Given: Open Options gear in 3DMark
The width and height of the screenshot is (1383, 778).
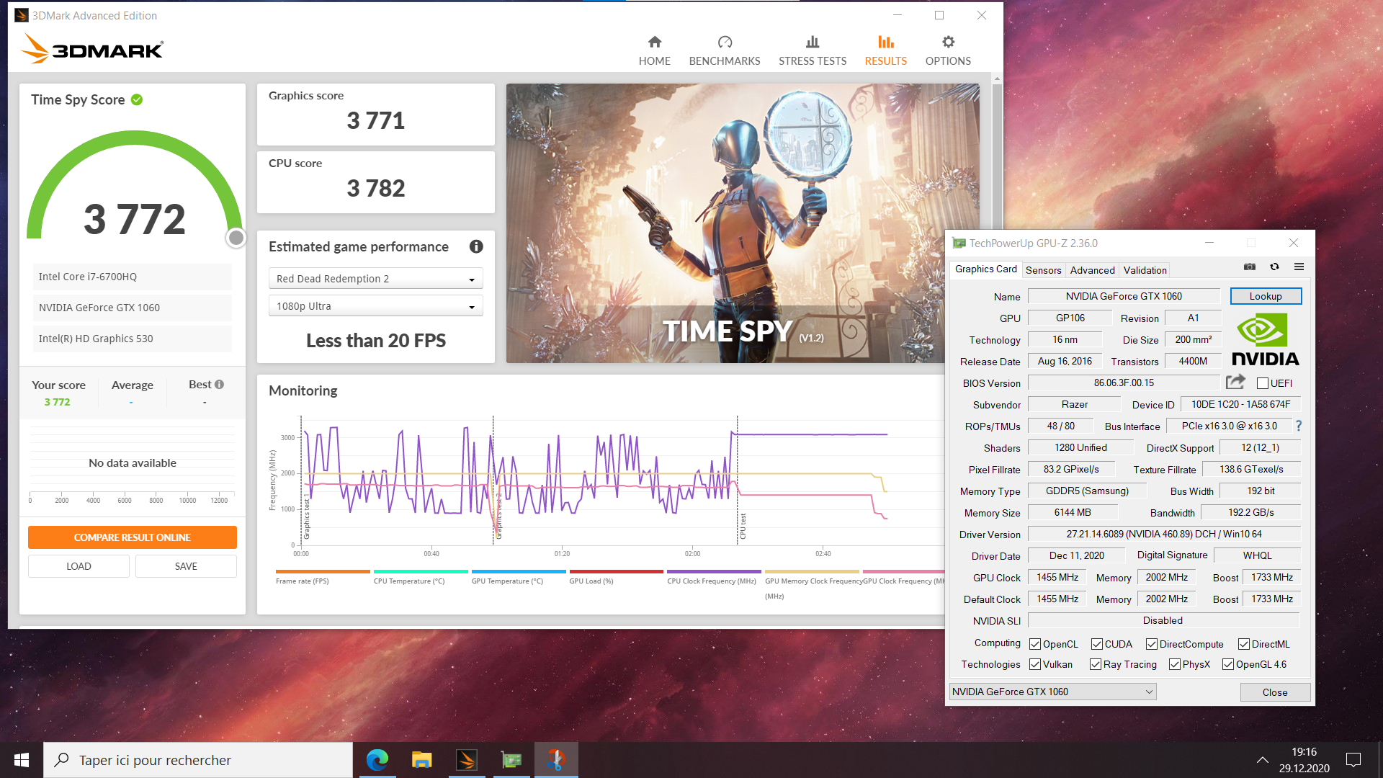Looking at the screenshot, I should pyautogui.click(x=947, y=50).
